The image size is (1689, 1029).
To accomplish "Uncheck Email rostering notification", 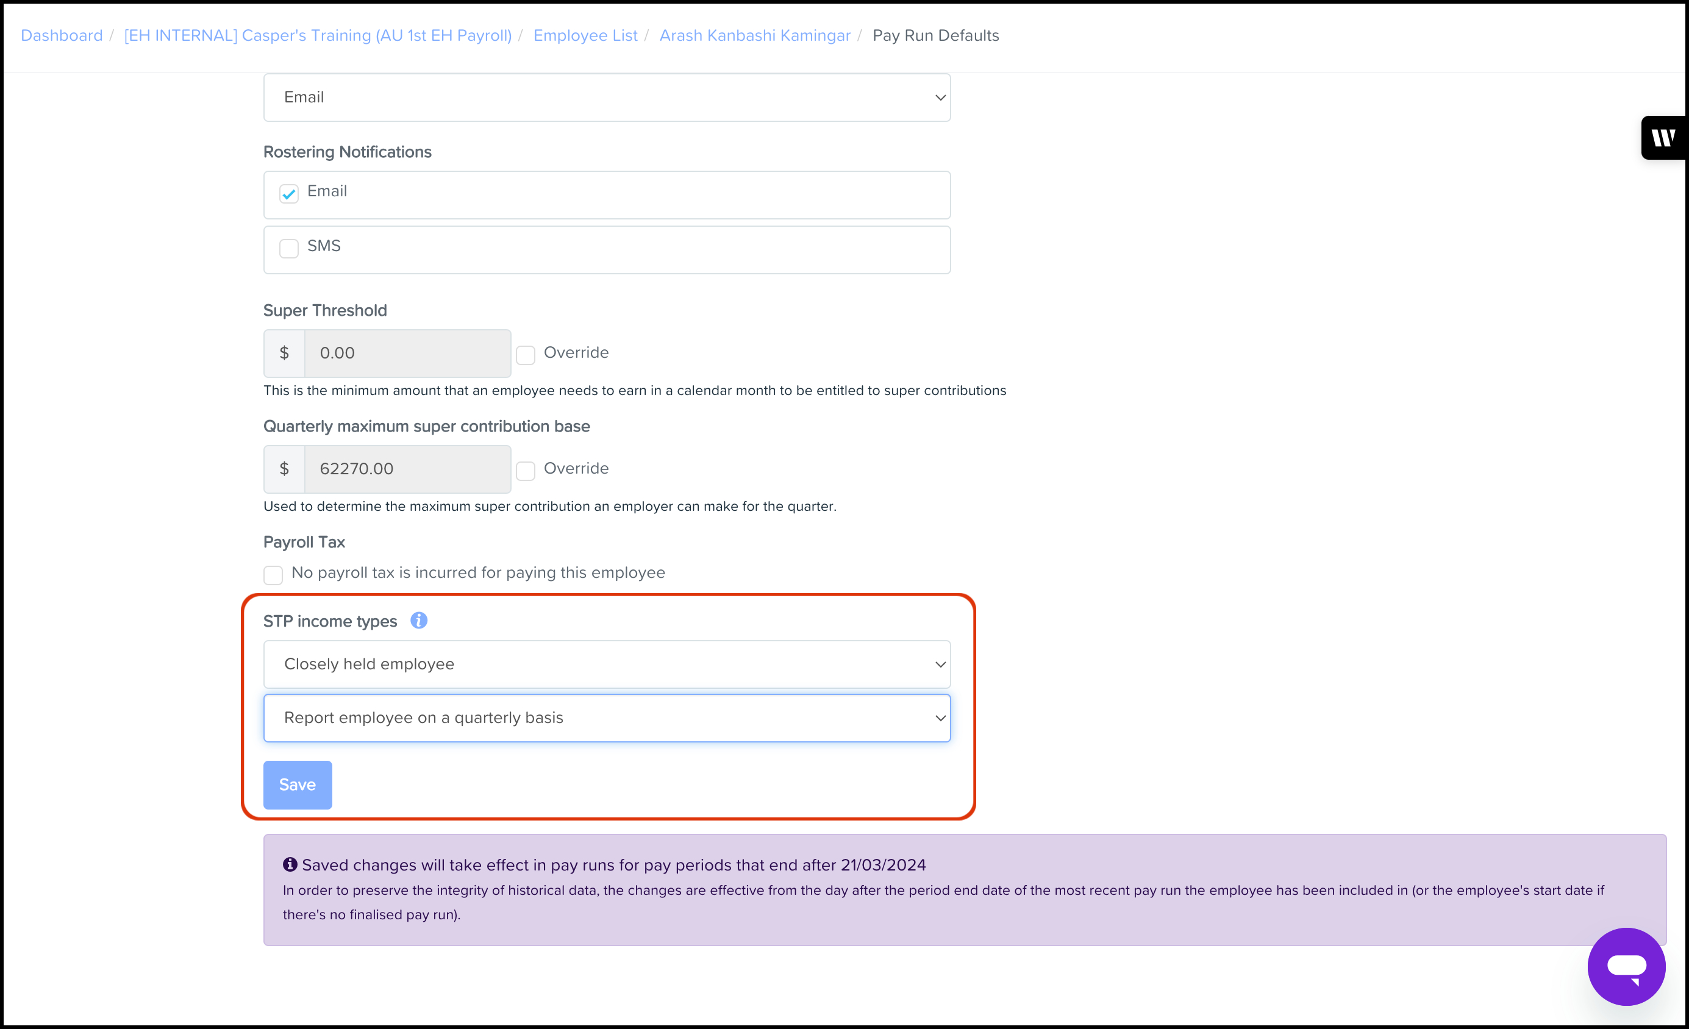I will 288,193.
